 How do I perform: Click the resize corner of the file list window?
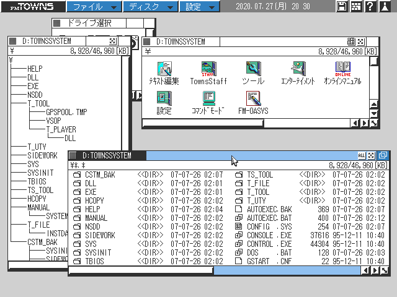pos(385,270)
